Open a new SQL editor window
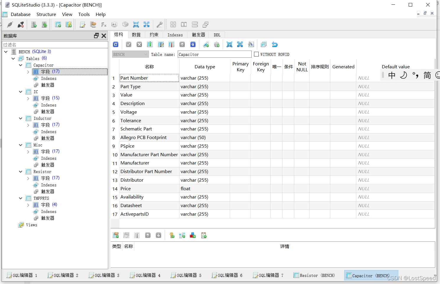This screenshot has height=284, width=440. 82,25
